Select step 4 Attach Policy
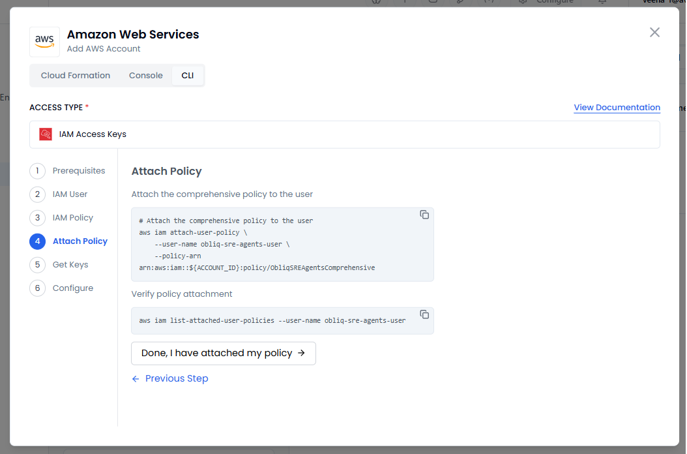687x454 pixels. tap(80, 241)
